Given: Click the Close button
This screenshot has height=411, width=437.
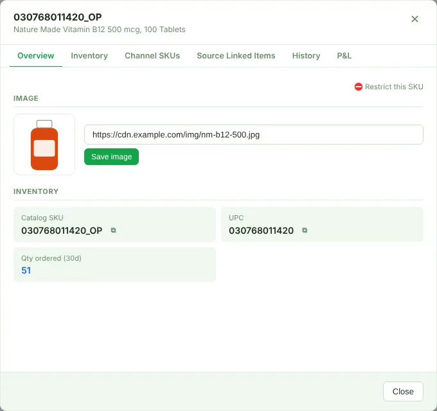Looking at the screenshot, I should pos(403,391).
